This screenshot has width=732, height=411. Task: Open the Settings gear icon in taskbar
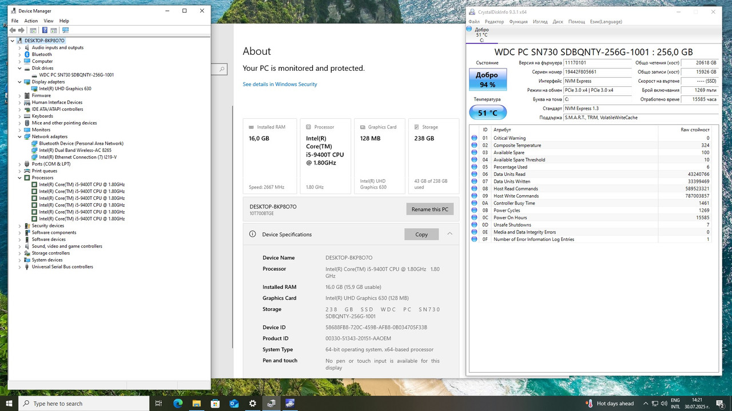(x=252, y=403)
